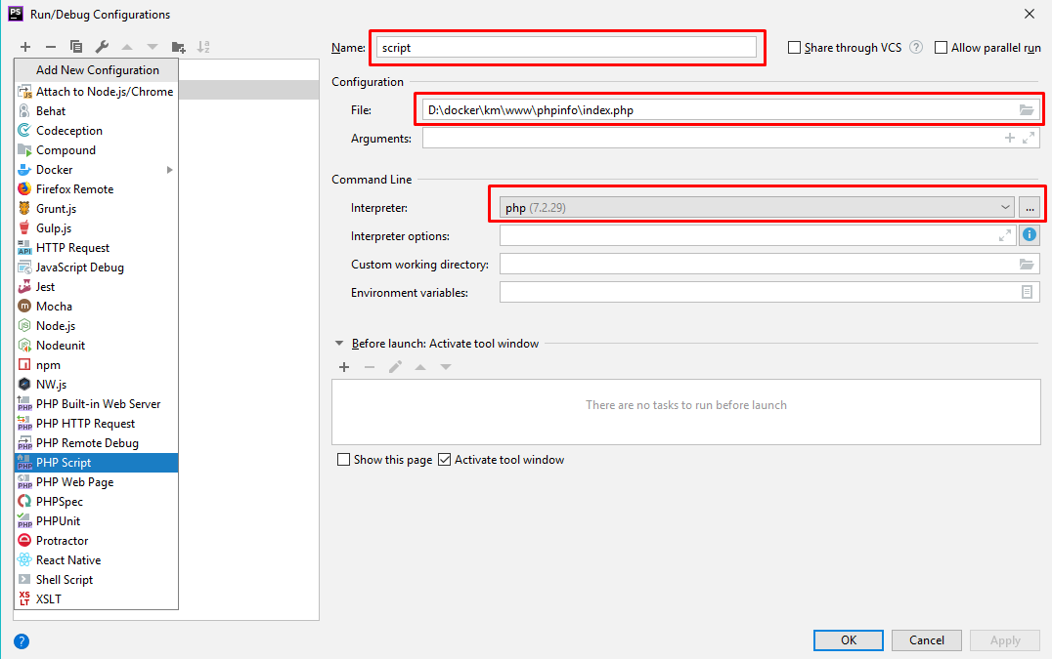The width and height of the screenshot is (1052, 659).
Task: Add a before launch task
Action: (344, 367)
